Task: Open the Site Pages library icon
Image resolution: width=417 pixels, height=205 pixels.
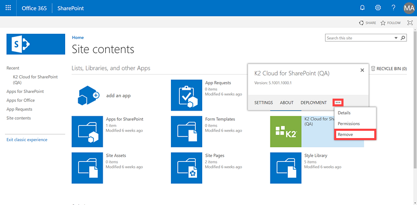Action: 187,168
